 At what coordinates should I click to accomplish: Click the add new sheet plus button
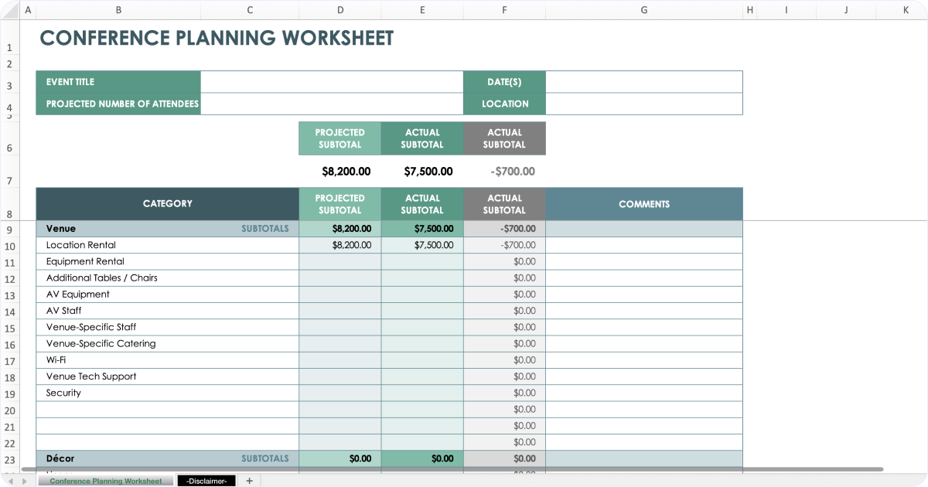249,480
